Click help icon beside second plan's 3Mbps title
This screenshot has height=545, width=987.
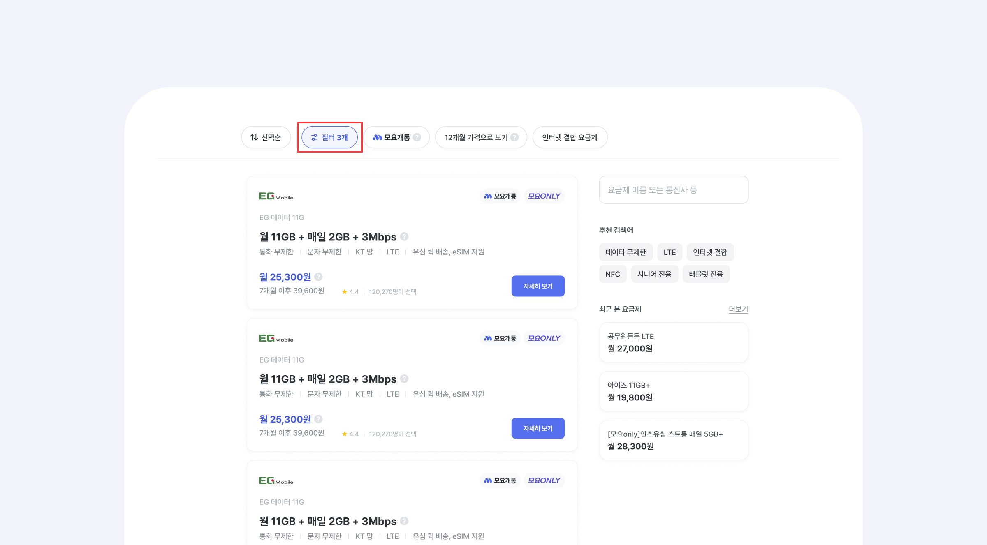tap(404, 379)
